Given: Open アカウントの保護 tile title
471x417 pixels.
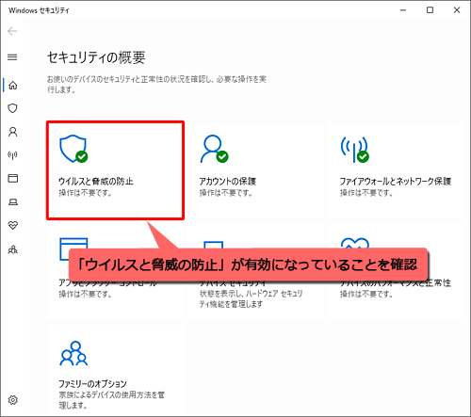Looking at the screenshot, I should pyautogui.click(x=228, y=182).
